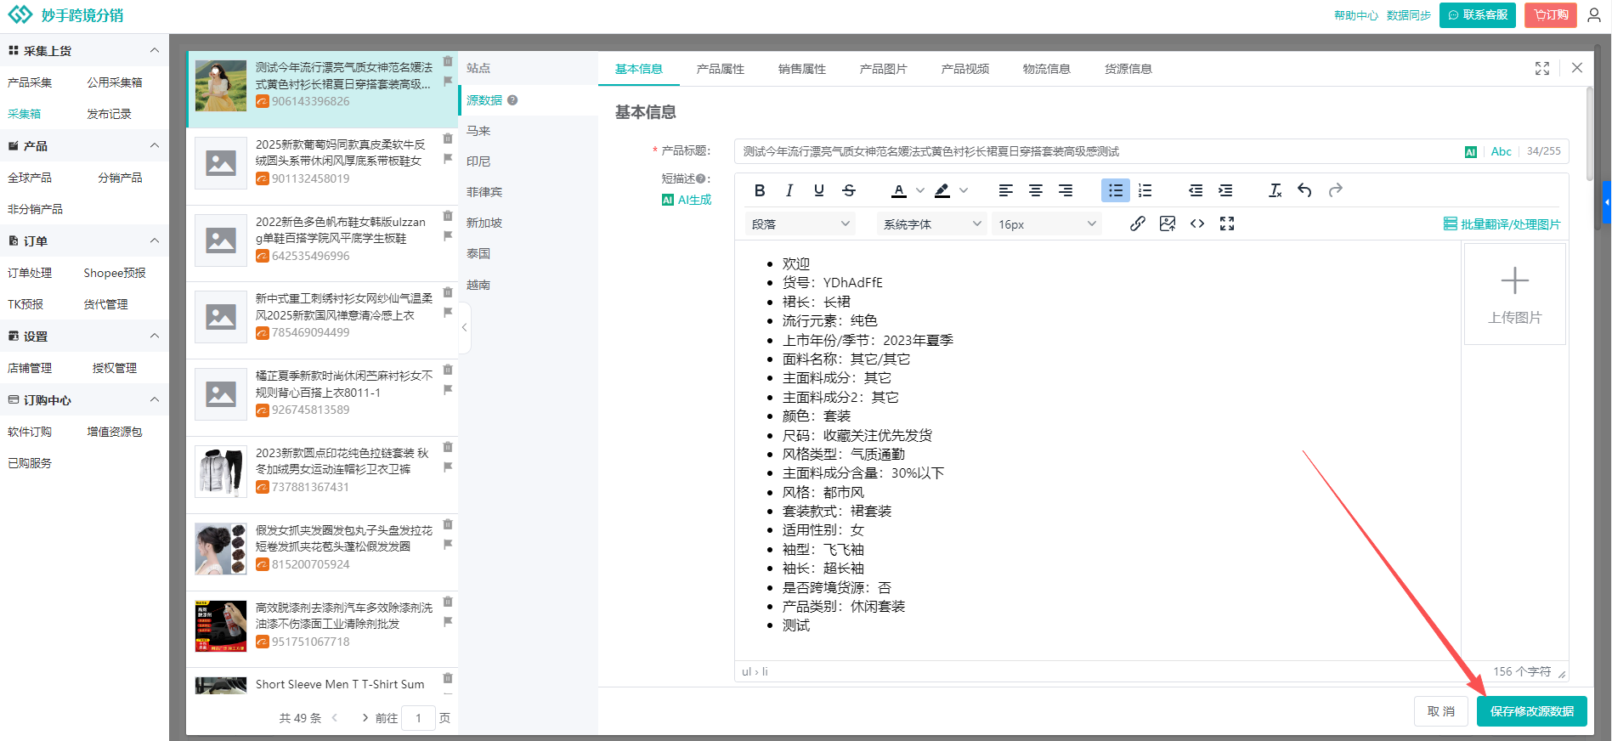Image resolution: width=1612 pixels, height=741 pixels.
Task: Apply strikethrough formatting
Action: pyautogui.click(x=848, y=190)
